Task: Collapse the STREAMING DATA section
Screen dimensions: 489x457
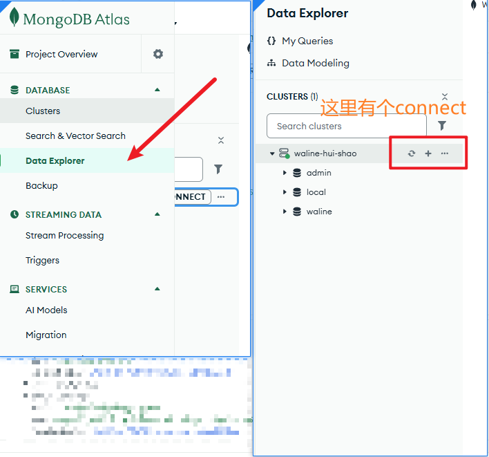Action: (x=157, y=214)
